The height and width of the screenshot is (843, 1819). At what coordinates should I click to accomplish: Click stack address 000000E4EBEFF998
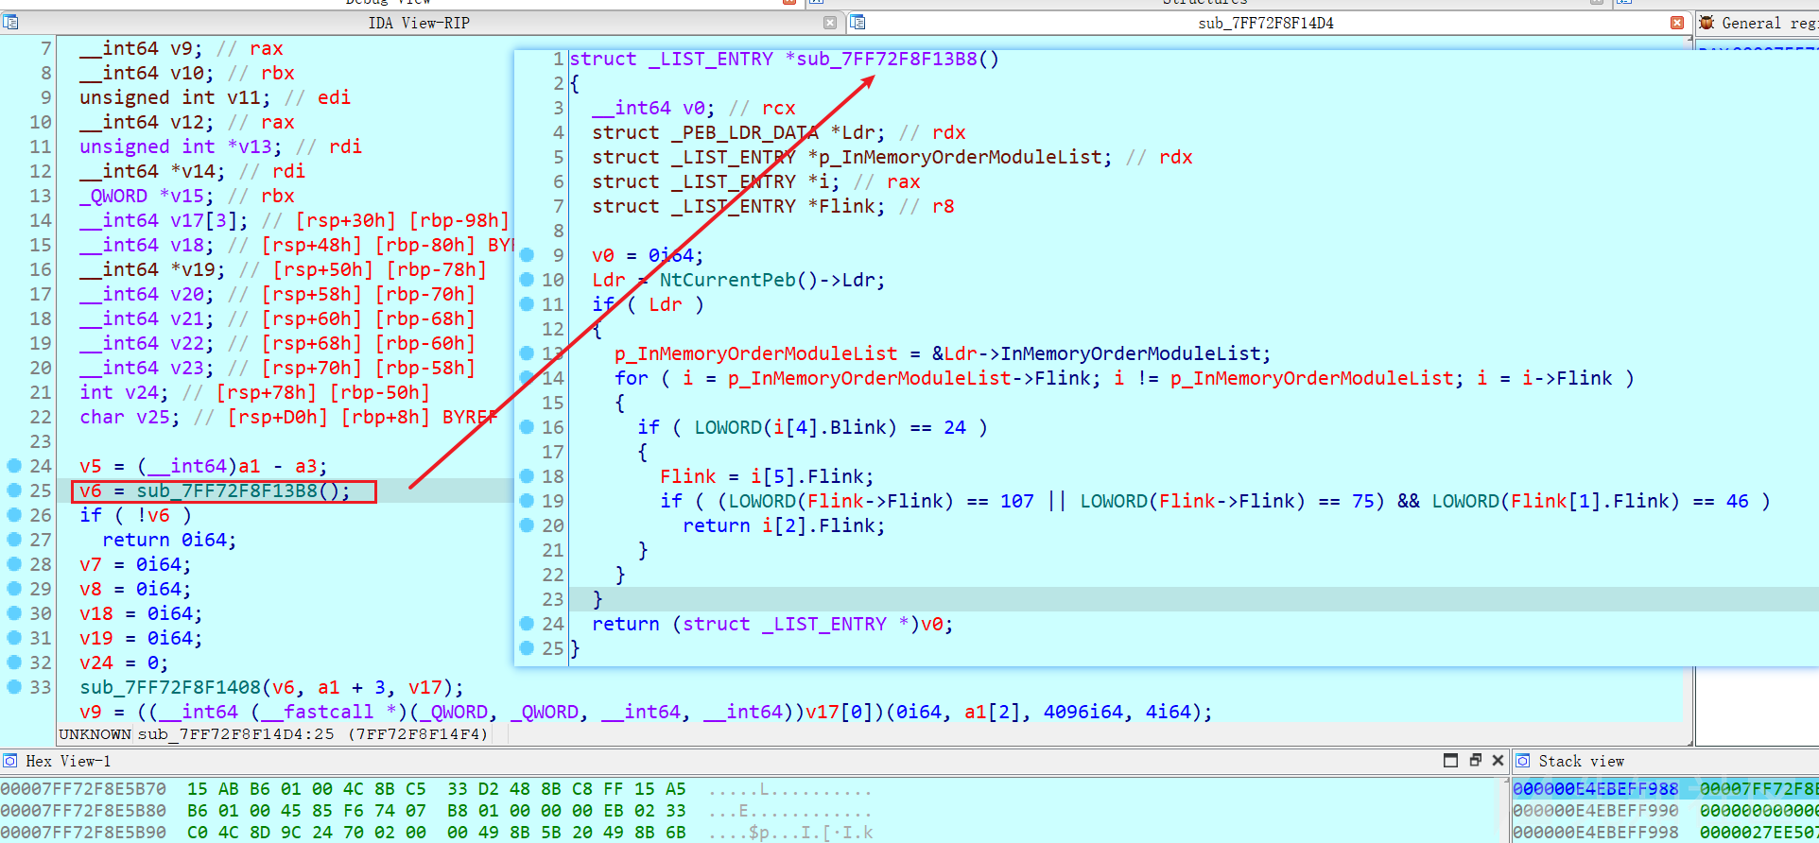pyautogui.click(x=1596, y=833)
